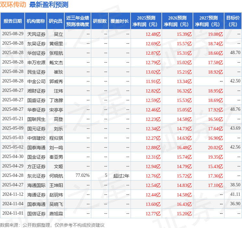Image resolution: width=242 pixels, height=228 pixels.
Task: Click the 覆盖时长 column header
Action: point(120,21)
